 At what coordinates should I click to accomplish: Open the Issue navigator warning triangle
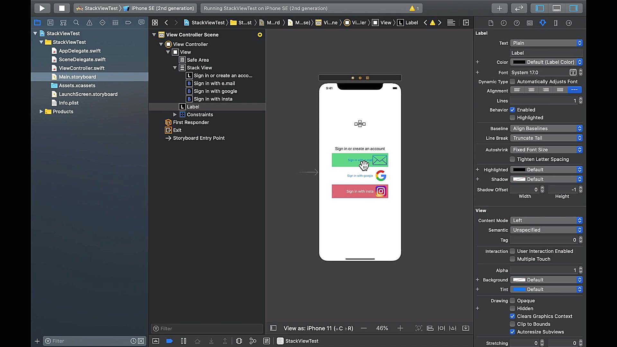pos(89,23)
